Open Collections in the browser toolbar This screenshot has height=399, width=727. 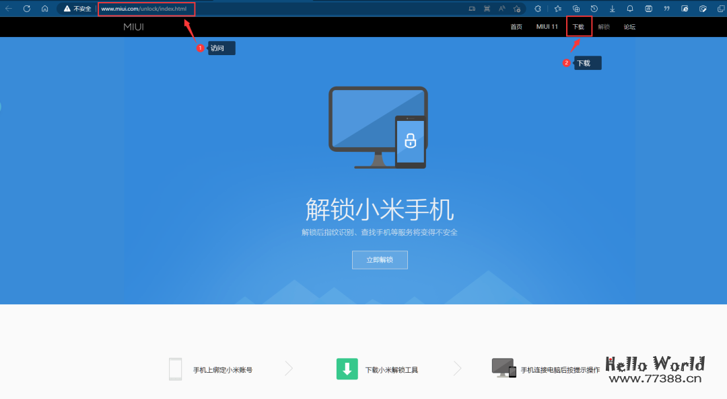575,9
